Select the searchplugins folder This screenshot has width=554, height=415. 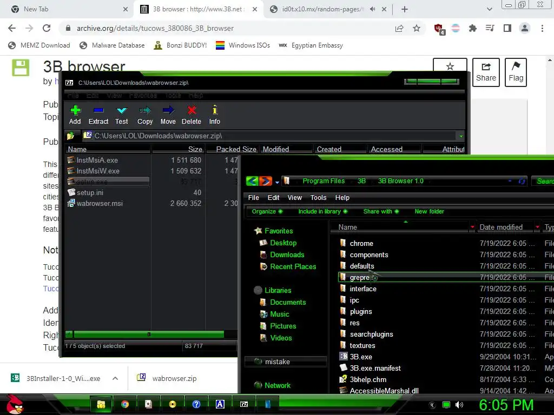tap(366, 334)
